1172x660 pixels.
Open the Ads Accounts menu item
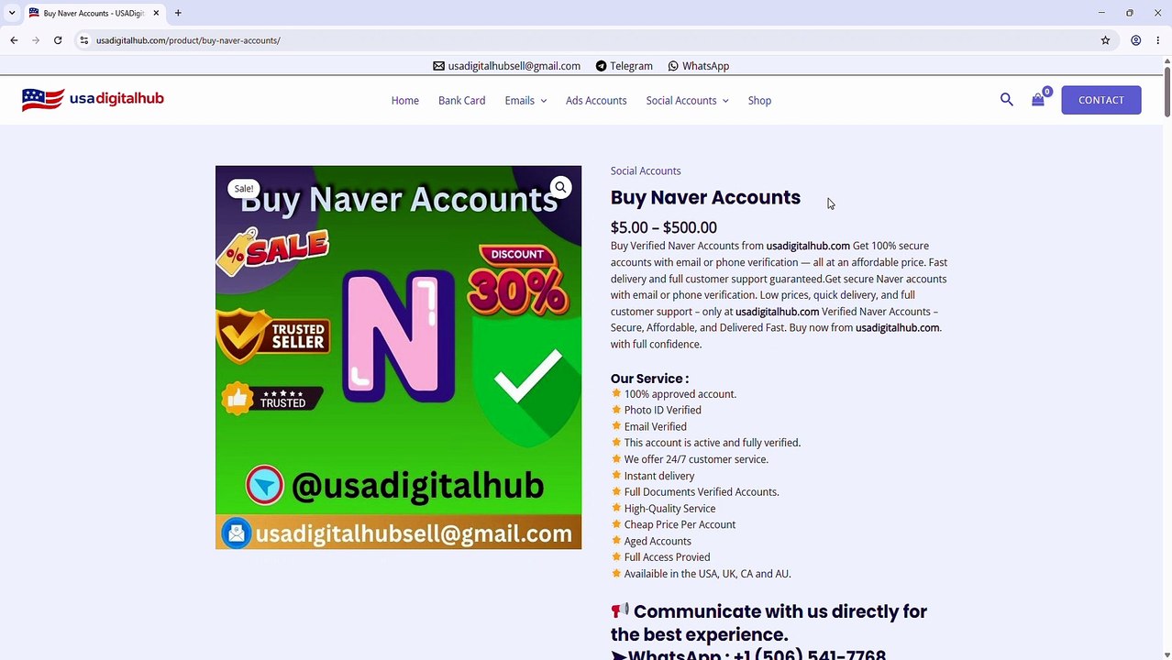pyautogui.click(x=596, y=101)
